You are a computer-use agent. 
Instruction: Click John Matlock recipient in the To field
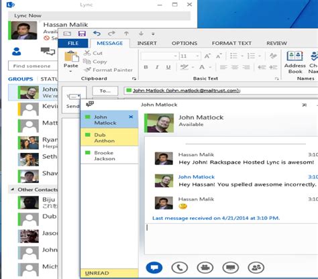point(187,91)
